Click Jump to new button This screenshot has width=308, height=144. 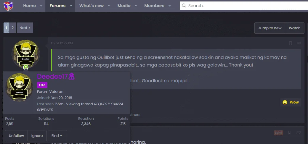pyautogui.click(x=270, y=28)
